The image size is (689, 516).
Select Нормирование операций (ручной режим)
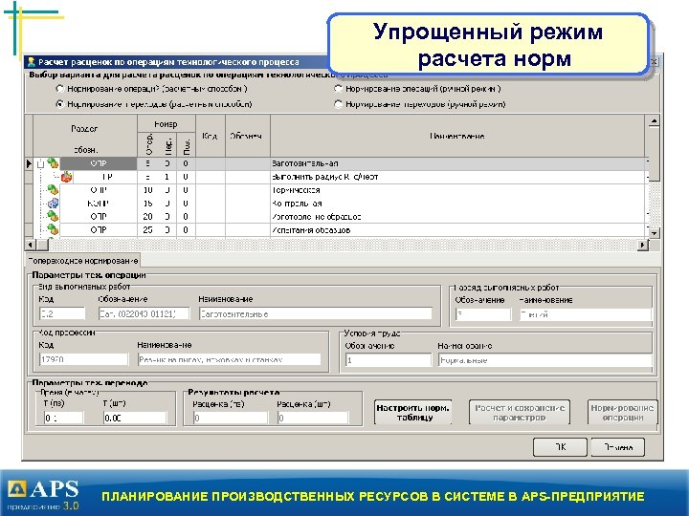point(338,89)
